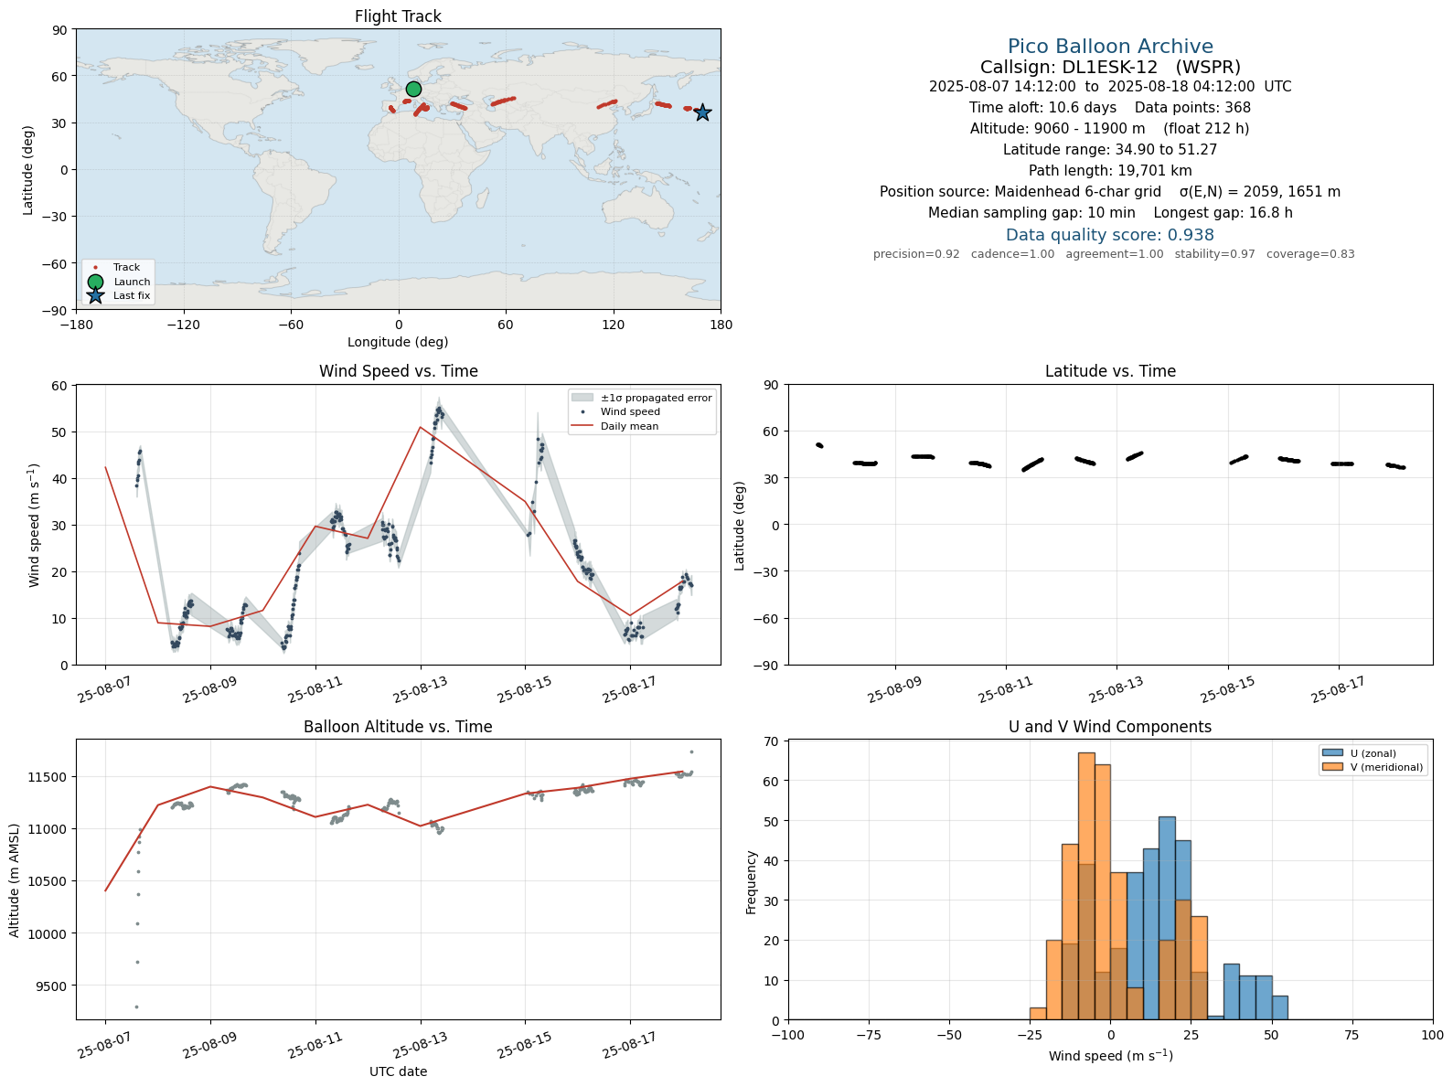Select the Launch circle in the map legend
This screenshot has height=1087, width=1453.
[x=95, y=282]
